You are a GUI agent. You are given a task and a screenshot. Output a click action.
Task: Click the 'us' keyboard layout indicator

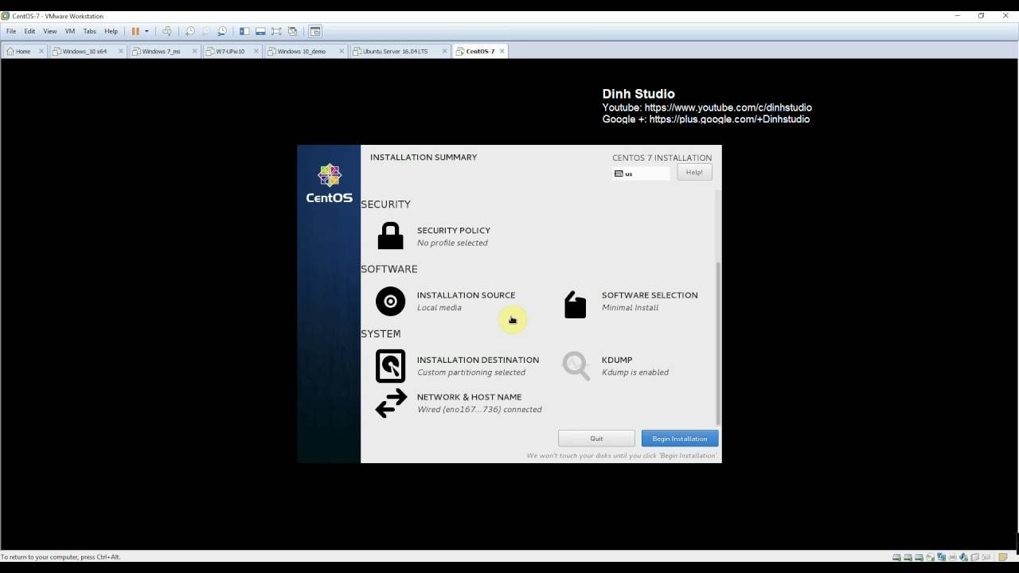coord(641,173)
